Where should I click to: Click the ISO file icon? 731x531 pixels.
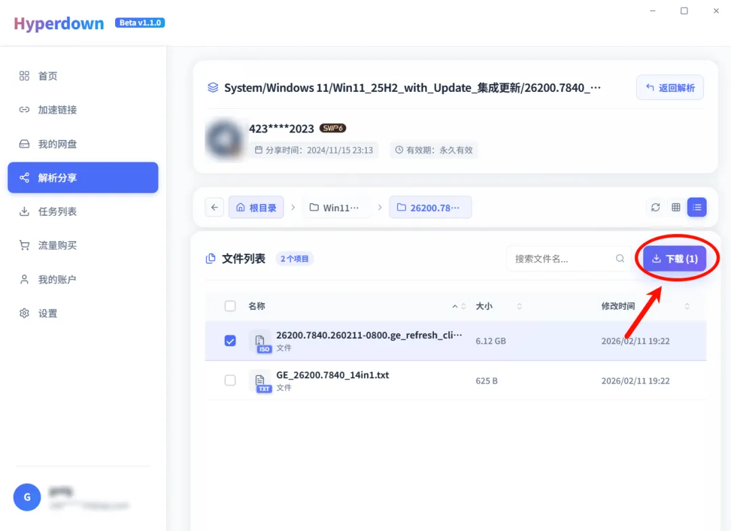tap(261, 342)
